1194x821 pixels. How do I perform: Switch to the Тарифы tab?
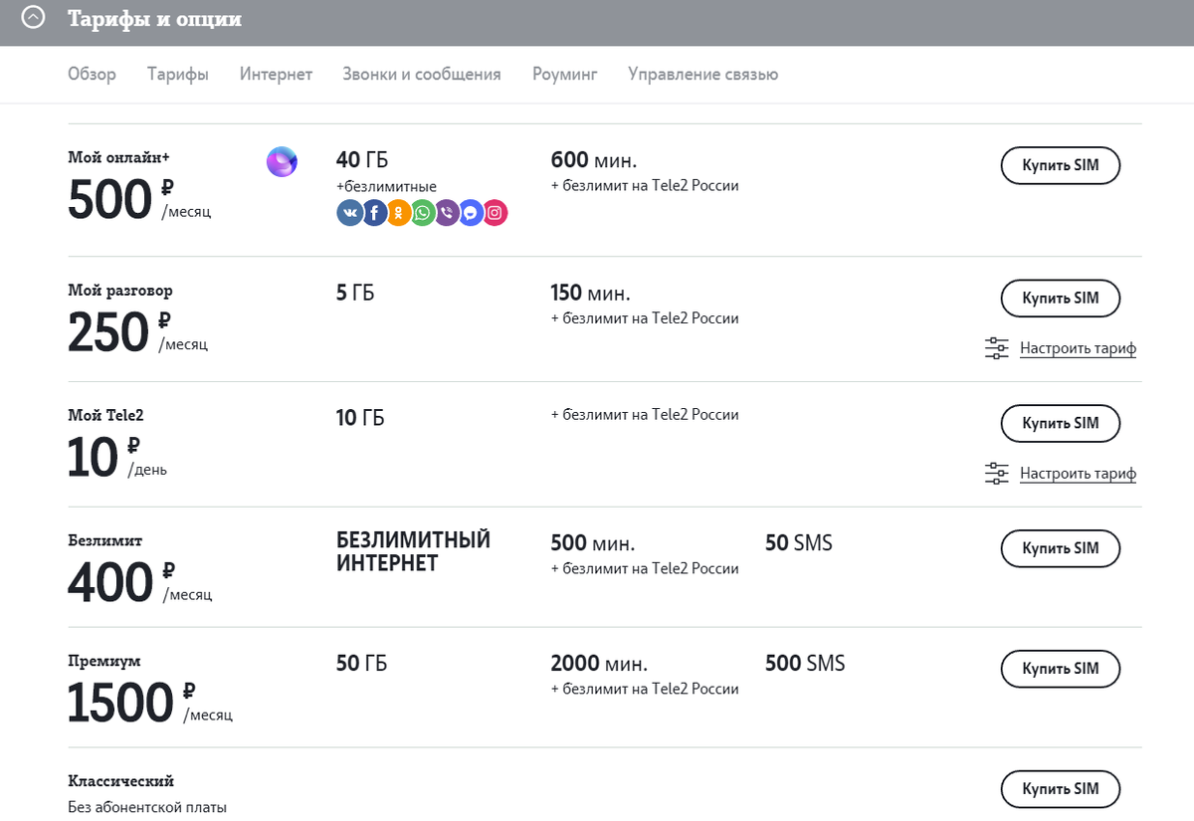coord(178,75)
